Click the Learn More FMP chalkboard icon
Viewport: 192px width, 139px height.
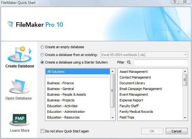point(19,119)
